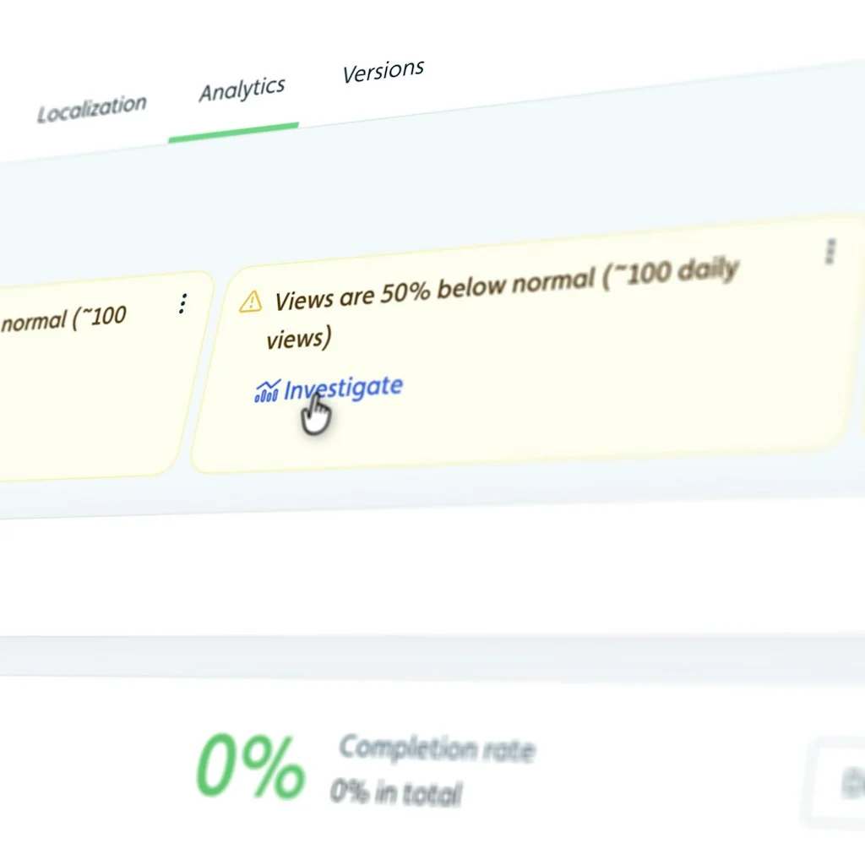865x865 pixels.
Task: Click the warning triangle icon on the Views alert
Action: coord(251,300)
